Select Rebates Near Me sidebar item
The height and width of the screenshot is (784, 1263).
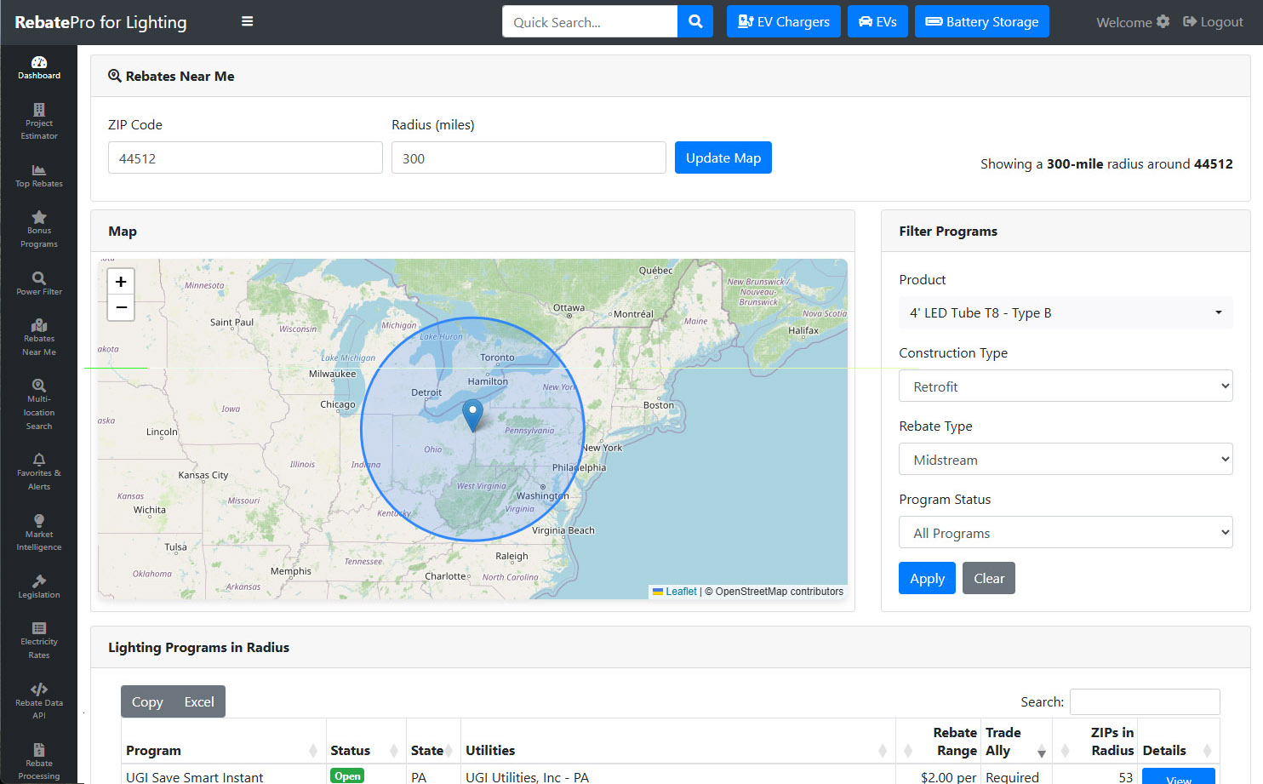pos(39,337)
